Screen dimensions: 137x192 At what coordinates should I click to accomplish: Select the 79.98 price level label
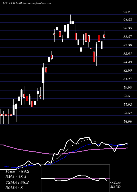click(x=128, y=87)
